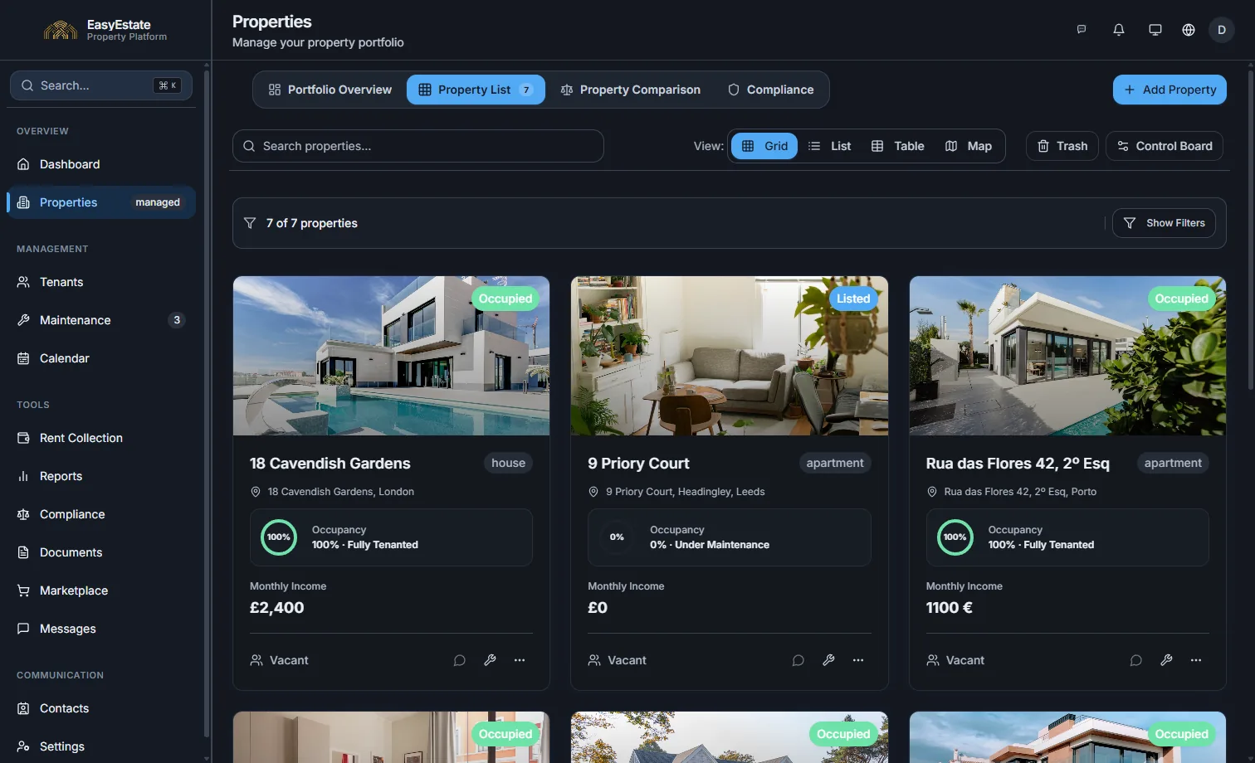The height and width of the screenshot is (763, 1255).
Task: Click the 100% occupancy ring on 18 Cavendish Gardens
Action: click(279, 537)
